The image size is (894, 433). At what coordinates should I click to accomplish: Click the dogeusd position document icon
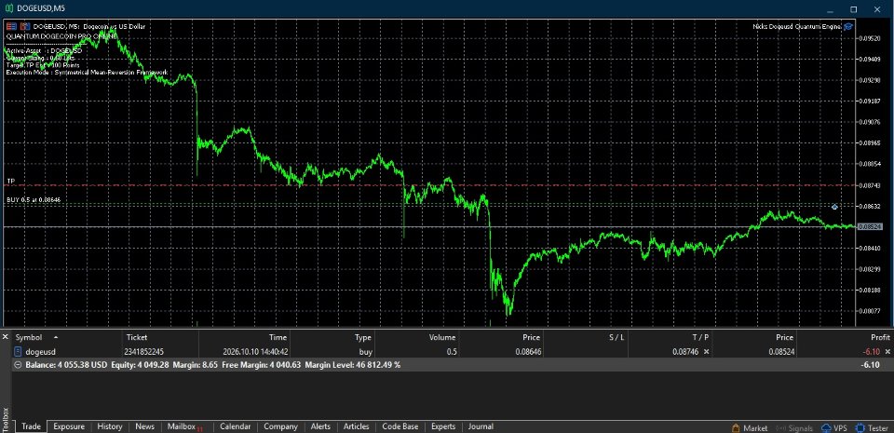(19, 352)
